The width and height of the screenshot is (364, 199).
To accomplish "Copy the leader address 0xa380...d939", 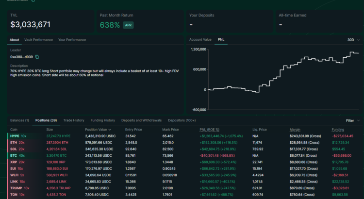I will click(x=37, y=57).
